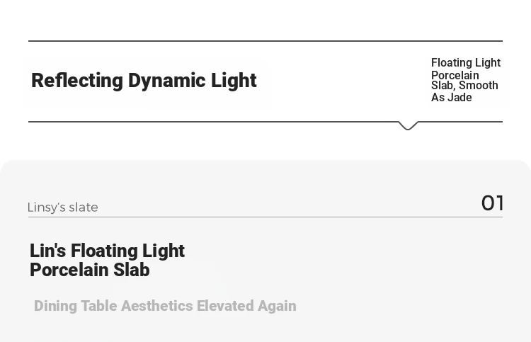Click the word 'Light' ending the main heading
The image size is (531, 342).
pyautogui.click(x=234, y=81)
